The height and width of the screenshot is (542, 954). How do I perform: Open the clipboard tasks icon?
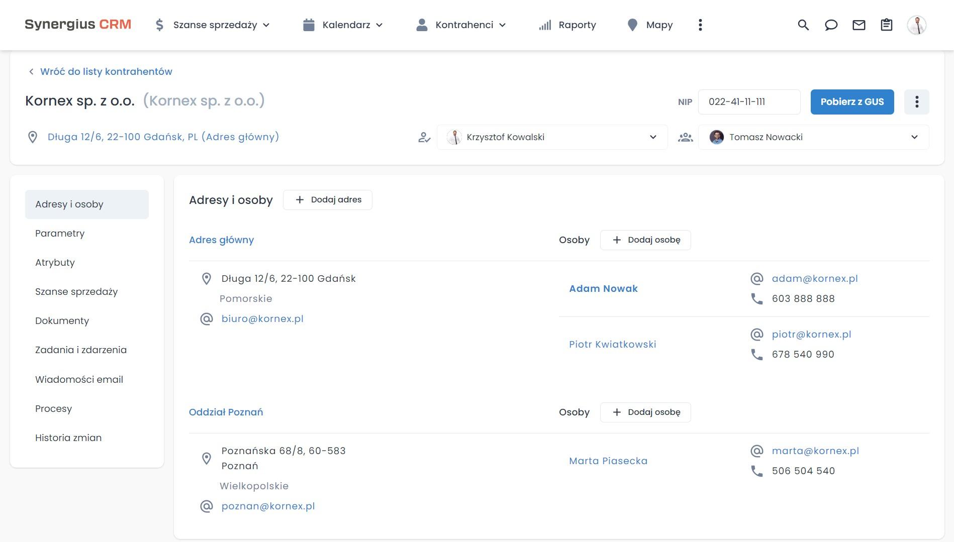click(887, 25)
